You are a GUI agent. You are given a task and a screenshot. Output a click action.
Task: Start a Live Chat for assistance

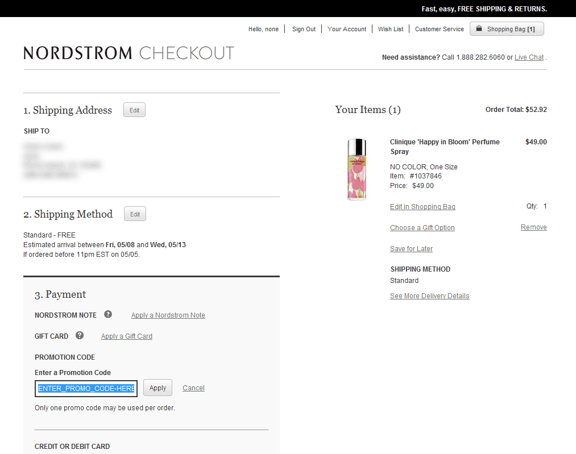click(529, 57)
